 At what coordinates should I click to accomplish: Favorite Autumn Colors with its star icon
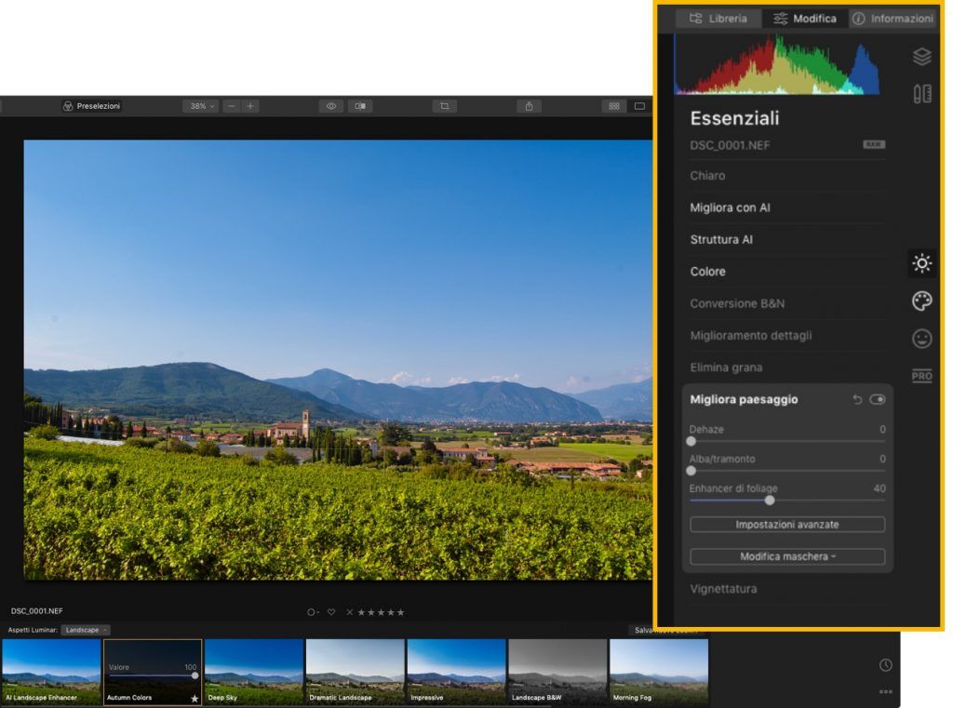[195, 699]
